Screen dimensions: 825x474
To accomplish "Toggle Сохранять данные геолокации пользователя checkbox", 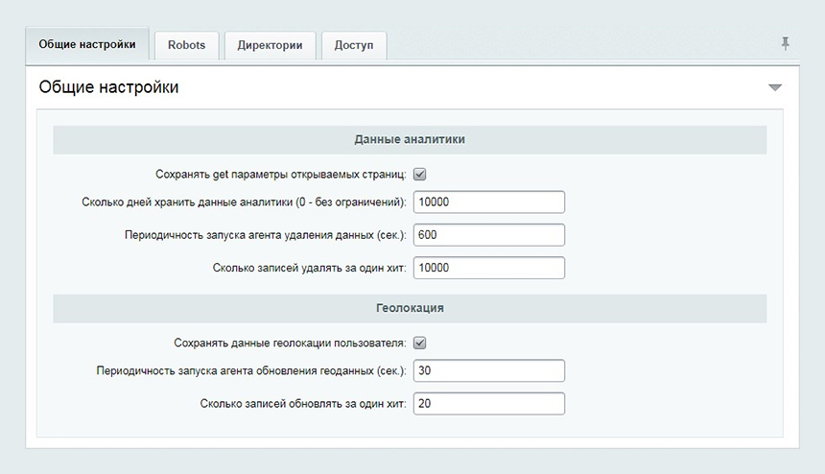I will (419, 343).
